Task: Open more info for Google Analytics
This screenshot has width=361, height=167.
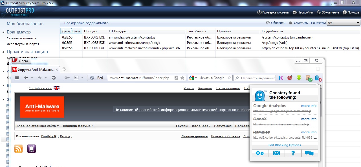Action: [309, 106]
